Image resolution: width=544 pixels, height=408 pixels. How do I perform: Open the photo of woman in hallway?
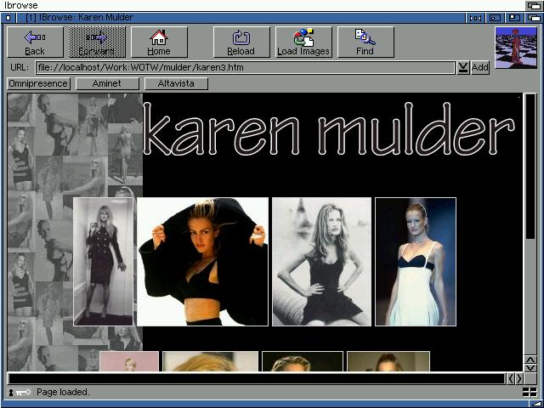(x=104, y=262)
